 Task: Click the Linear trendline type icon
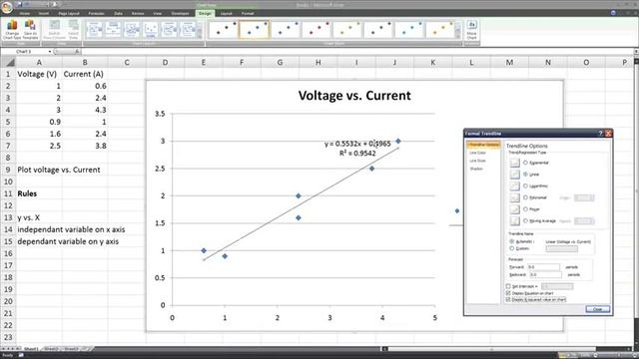point(515,175)
